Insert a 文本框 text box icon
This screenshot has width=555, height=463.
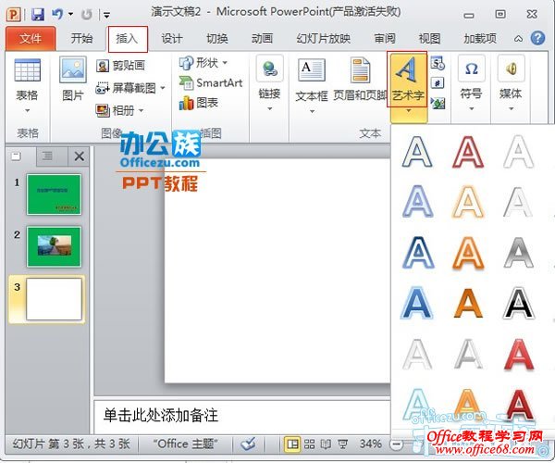[312, 69]
